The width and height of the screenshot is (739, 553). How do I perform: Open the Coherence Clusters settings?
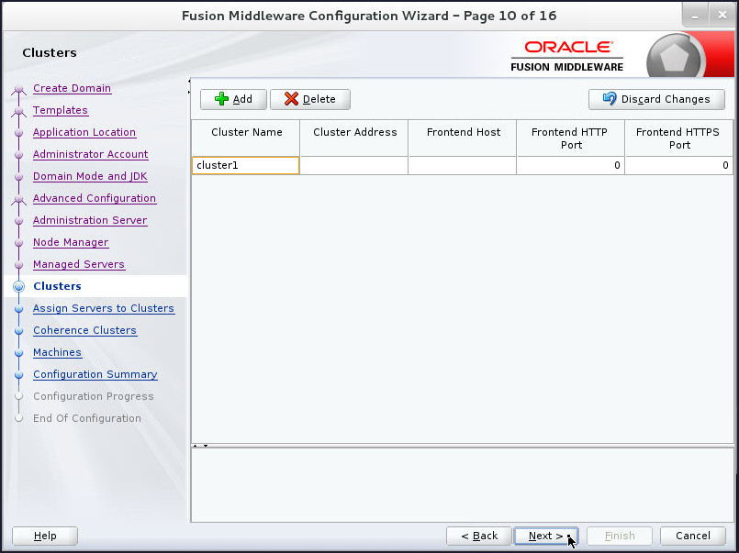tap(84, 330)
